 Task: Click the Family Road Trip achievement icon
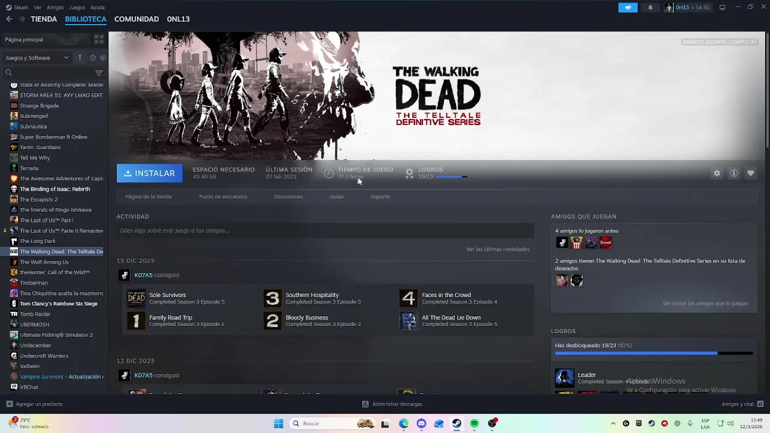136,321
